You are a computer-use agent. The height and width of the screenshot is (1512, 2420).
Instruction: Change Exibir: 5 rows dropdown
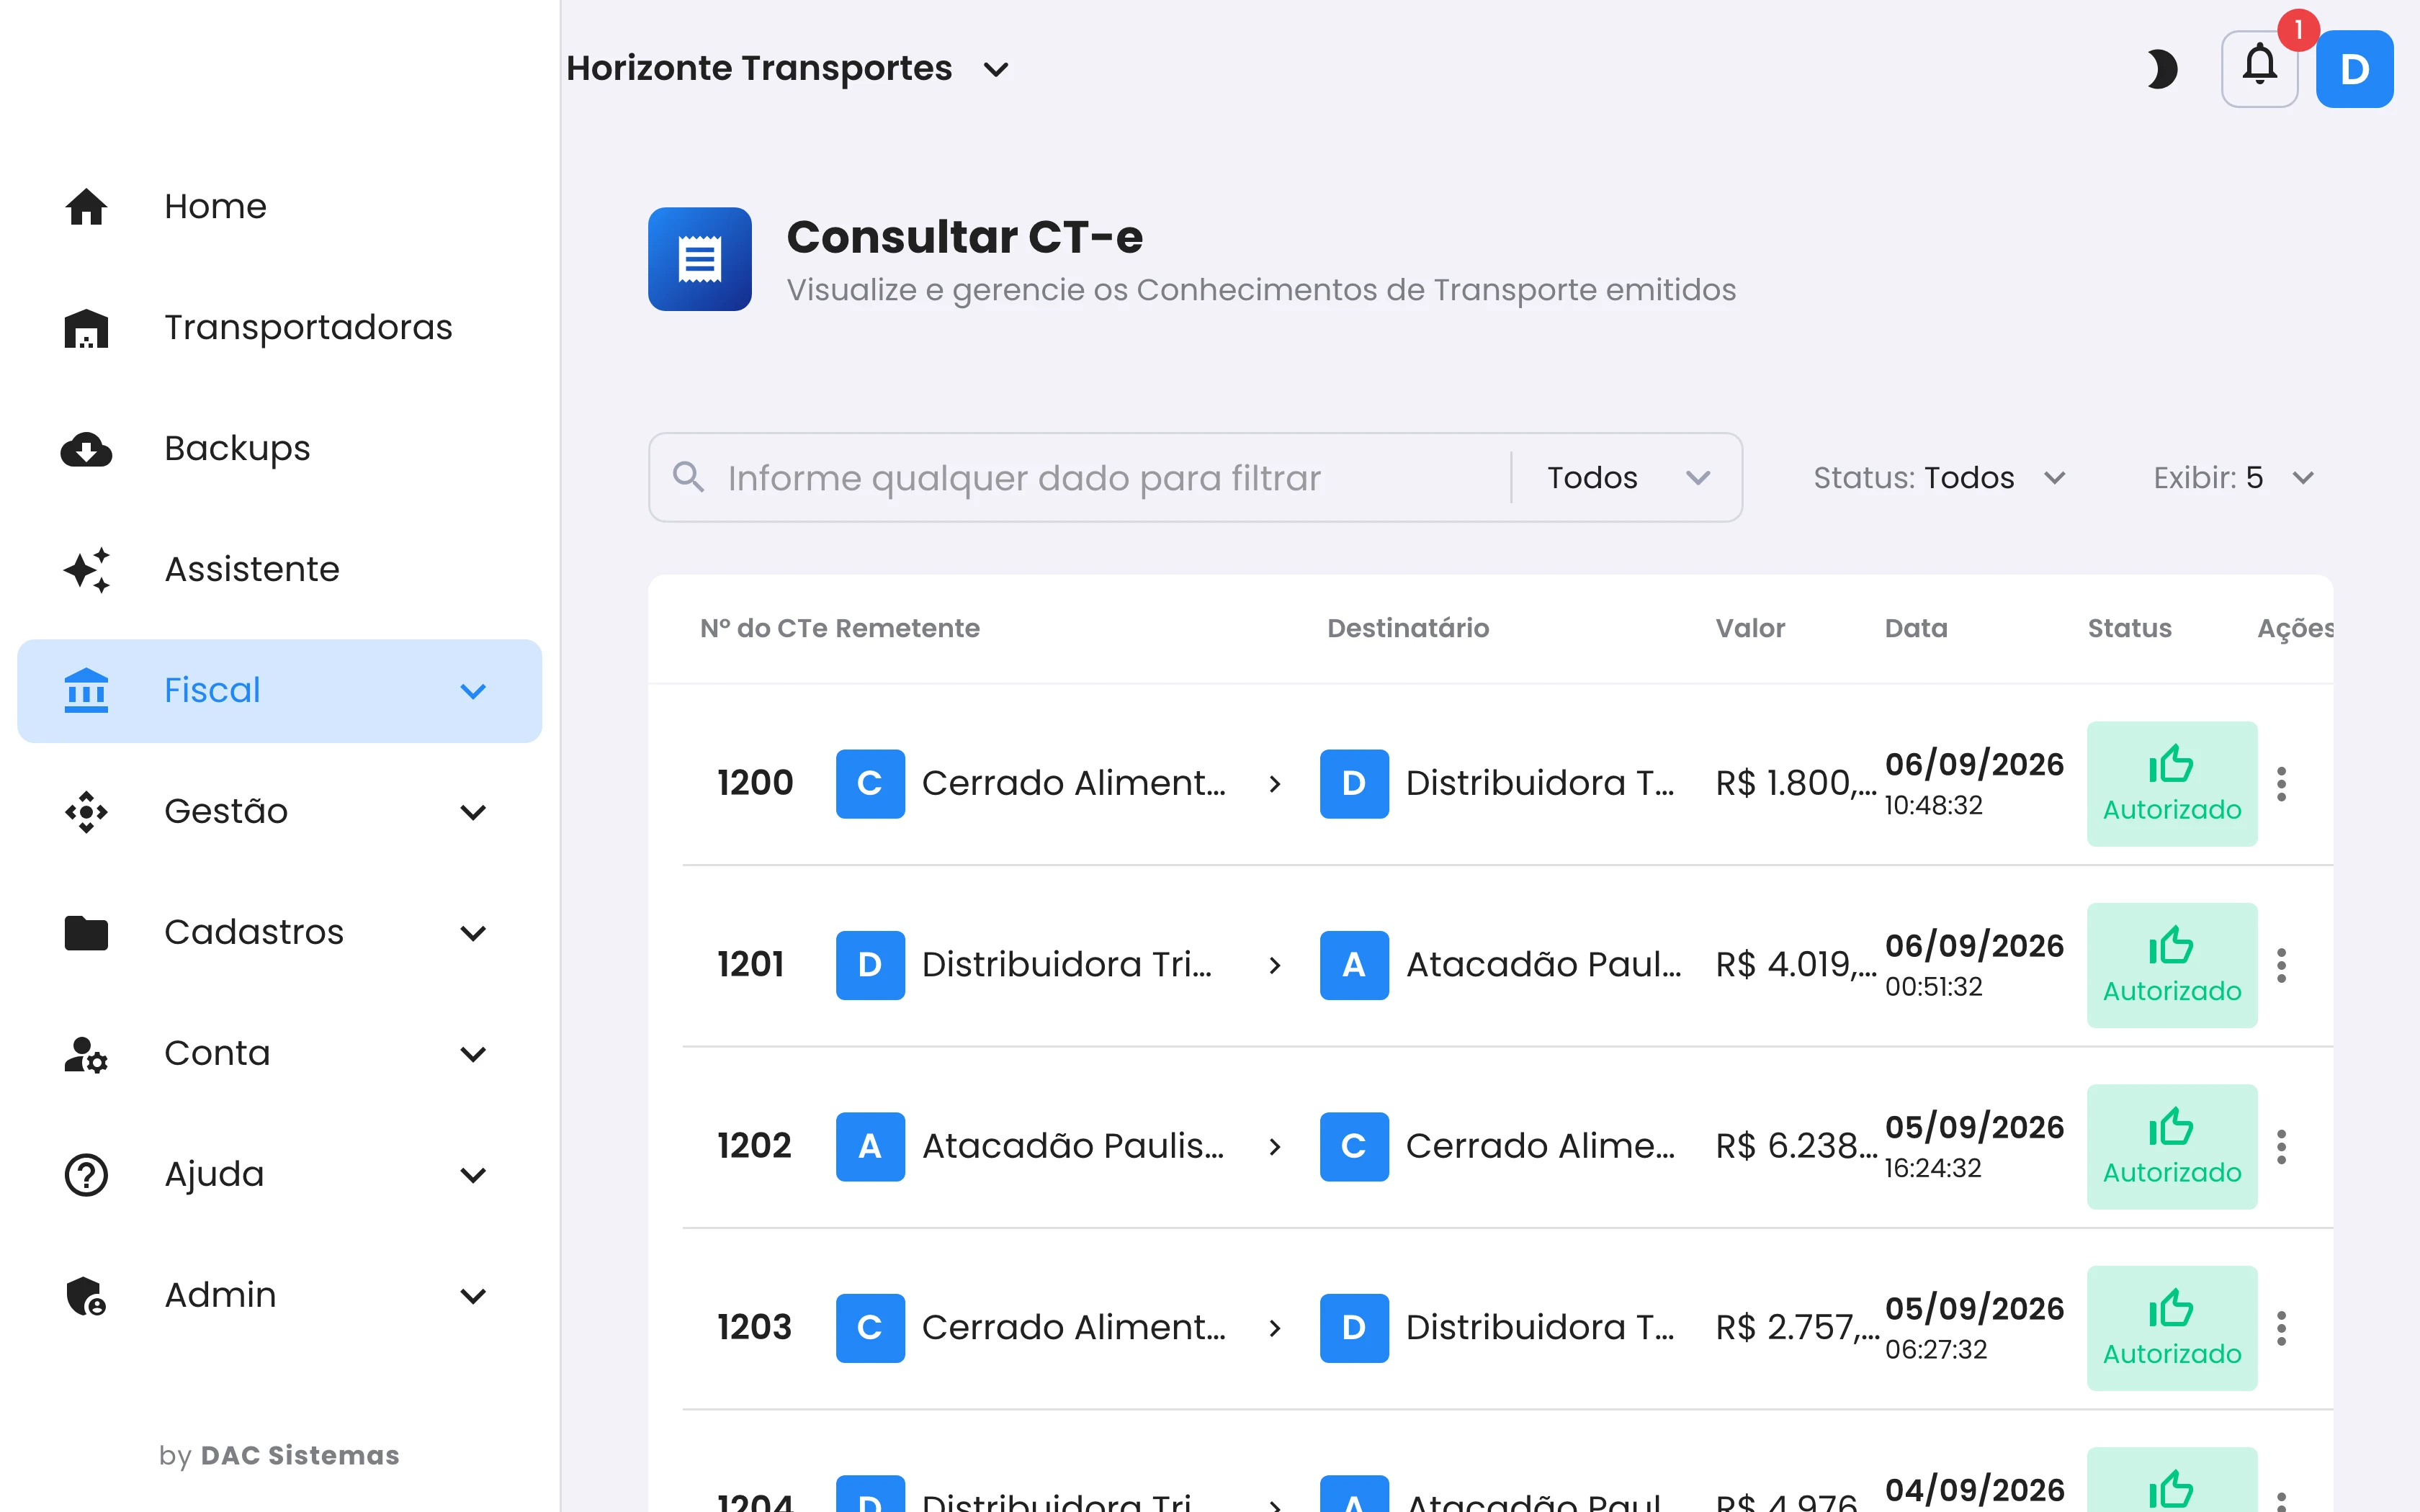click(2234, 478)
